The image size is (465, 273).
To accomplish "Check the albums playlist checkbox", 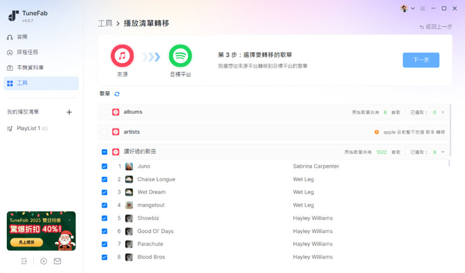I will (105, 112).
